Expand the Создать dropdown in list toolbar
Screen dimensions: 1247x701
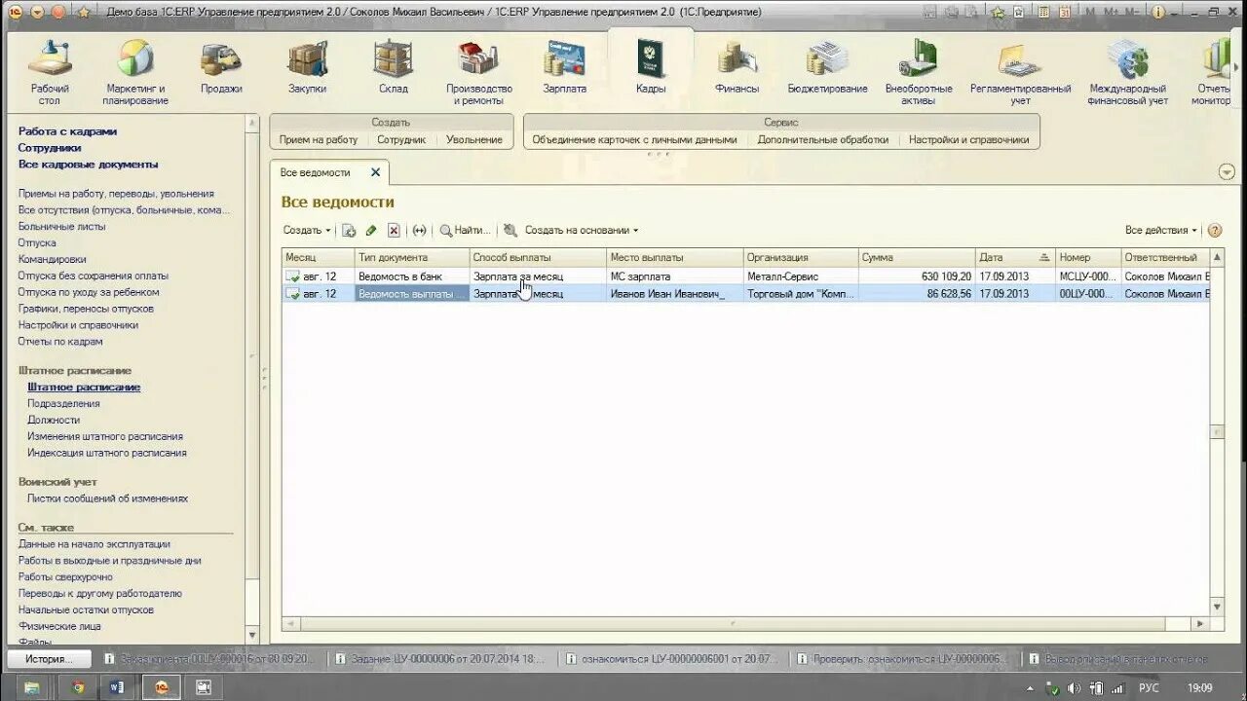pos(307,231)
